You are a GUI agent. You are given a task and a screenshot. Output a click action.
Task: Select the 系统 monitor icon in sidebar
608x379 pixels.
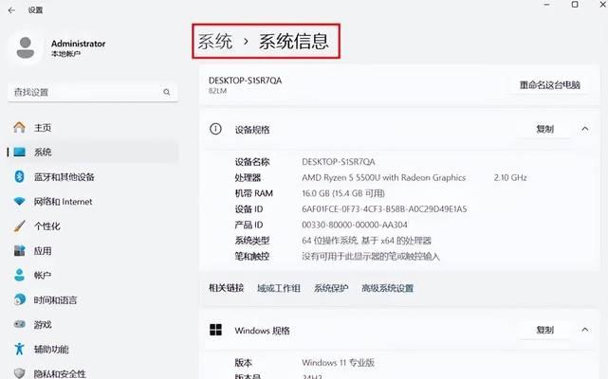click(19, 152)
